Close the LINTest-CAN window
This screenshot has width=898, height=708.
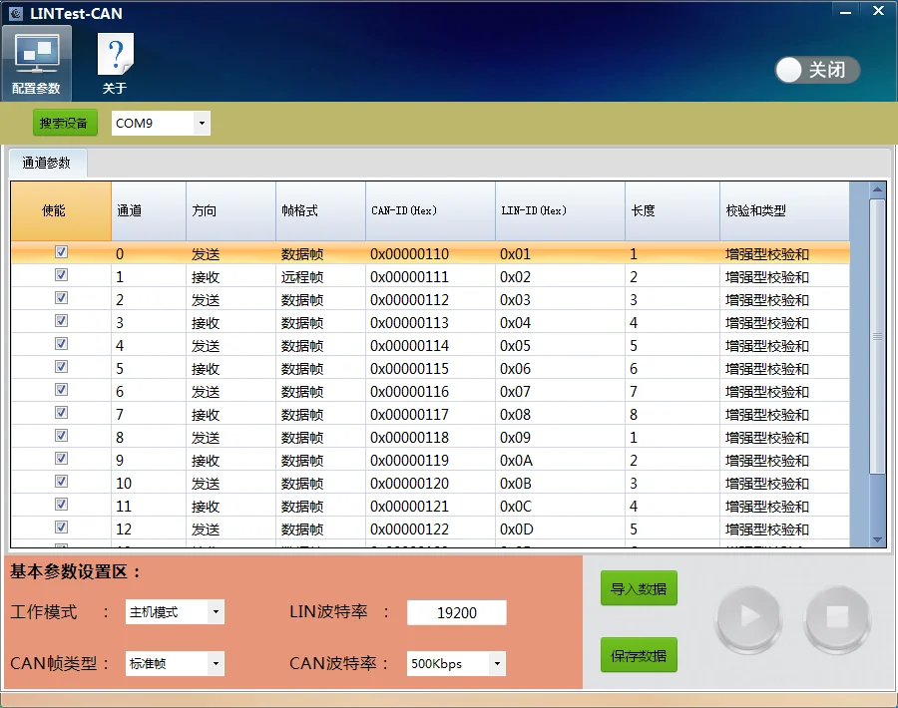pos(878,11)
